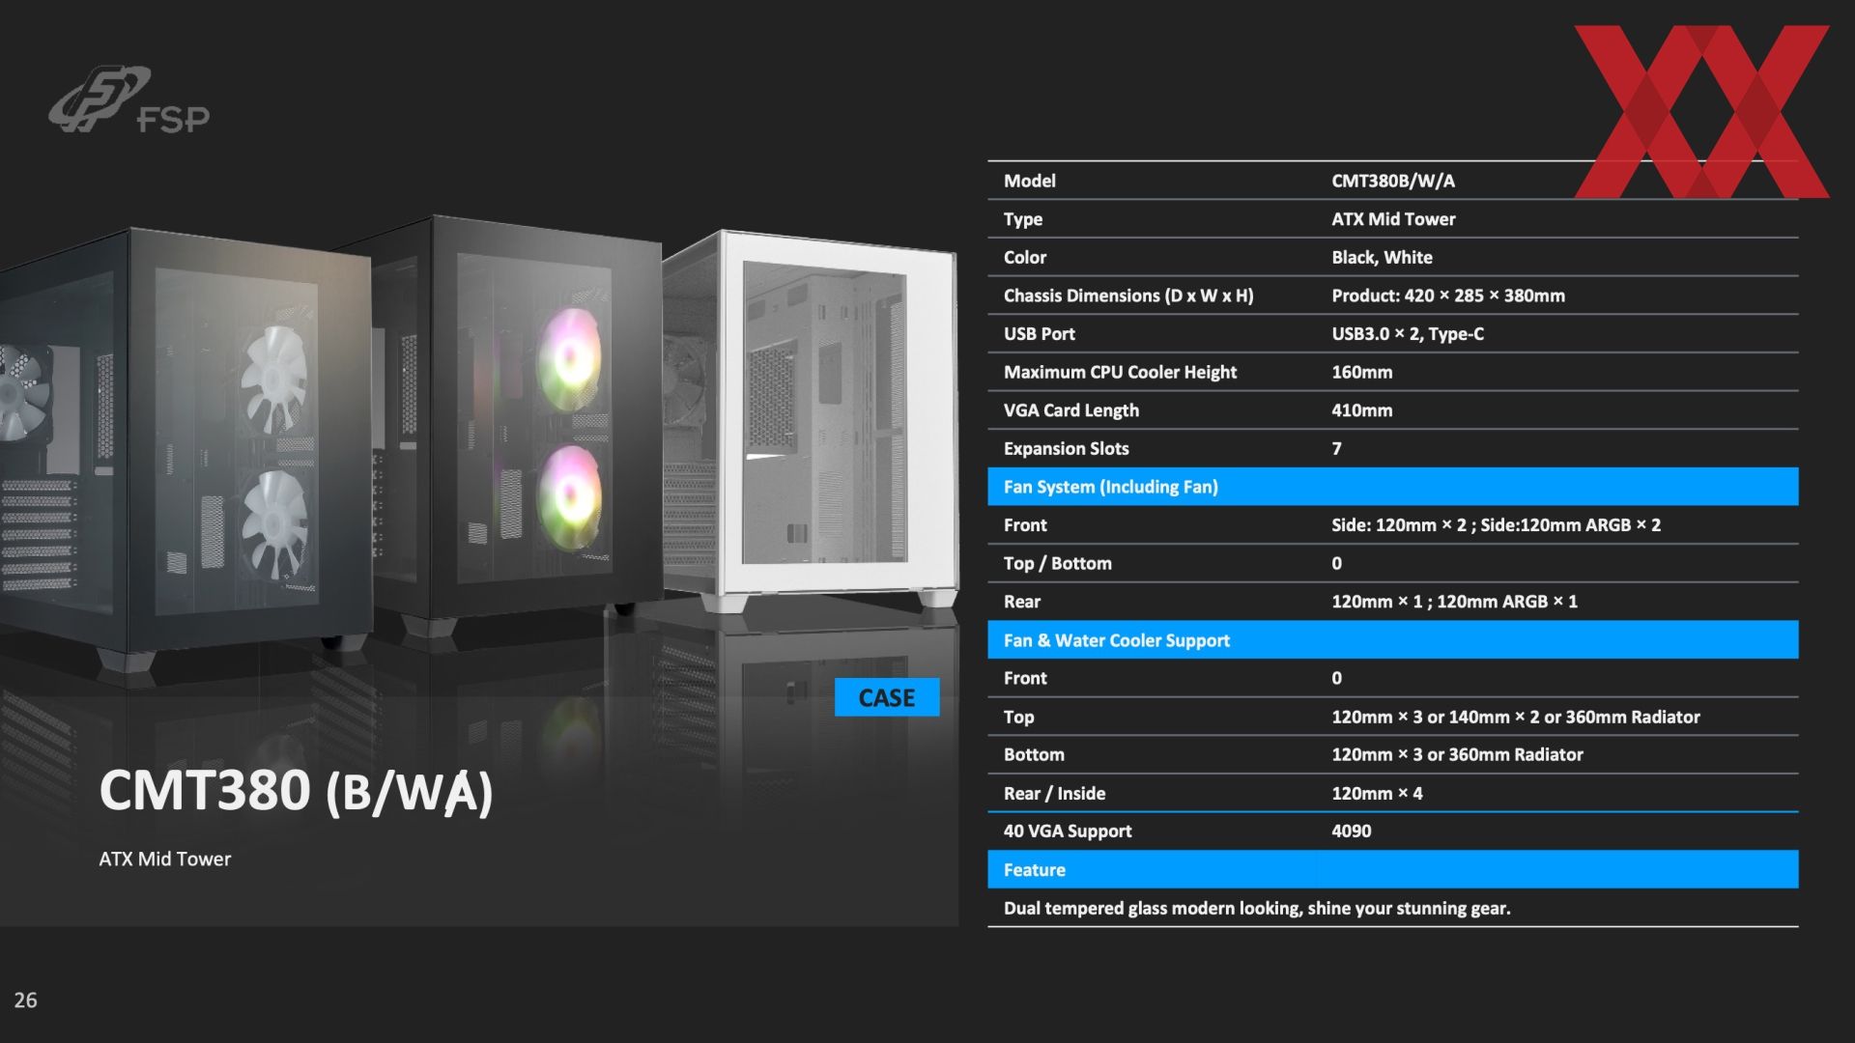Click 120mm × 3 or 360mm Radiator value

tap(1457, 754)
